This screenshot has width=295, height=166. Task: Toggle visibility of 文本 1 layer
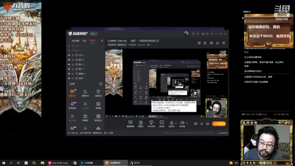(x=69, y=55)
